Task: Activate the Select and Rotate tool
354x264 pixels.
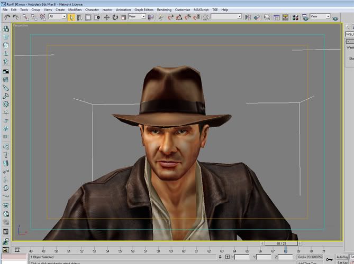Action: click(115, 17)
